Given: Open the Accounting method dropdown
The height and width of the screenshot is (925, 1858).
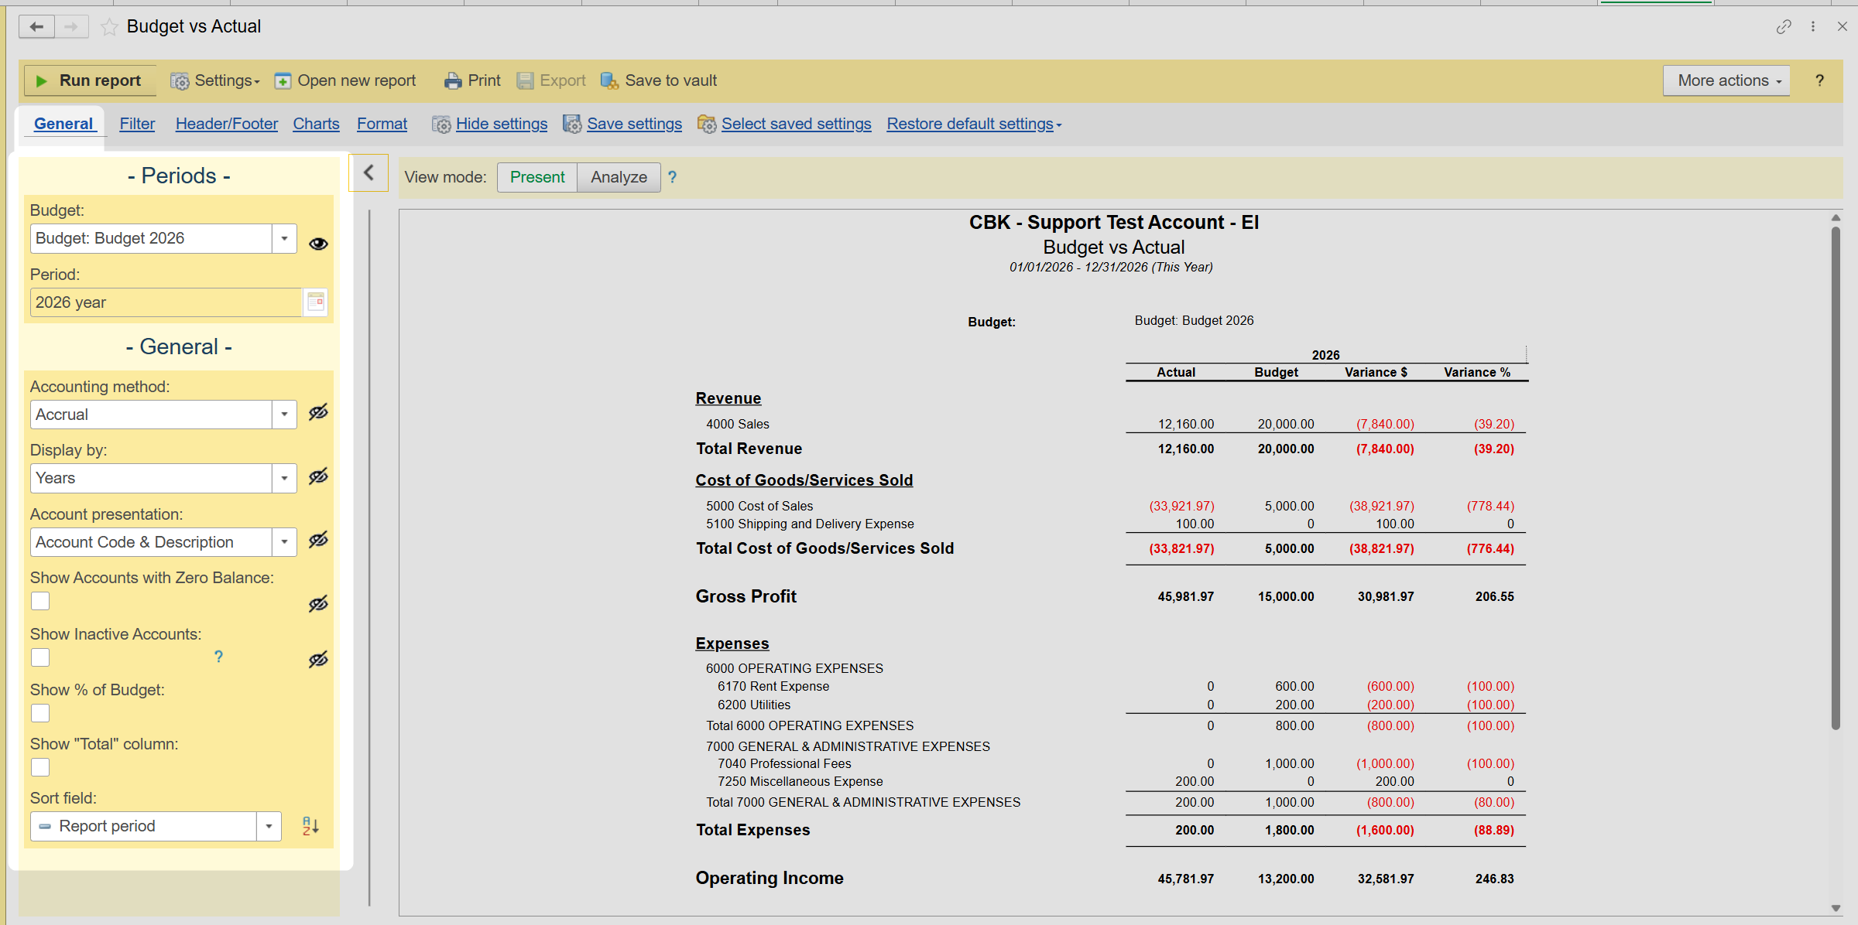Looking at the screenshot, I should (284, 415).
